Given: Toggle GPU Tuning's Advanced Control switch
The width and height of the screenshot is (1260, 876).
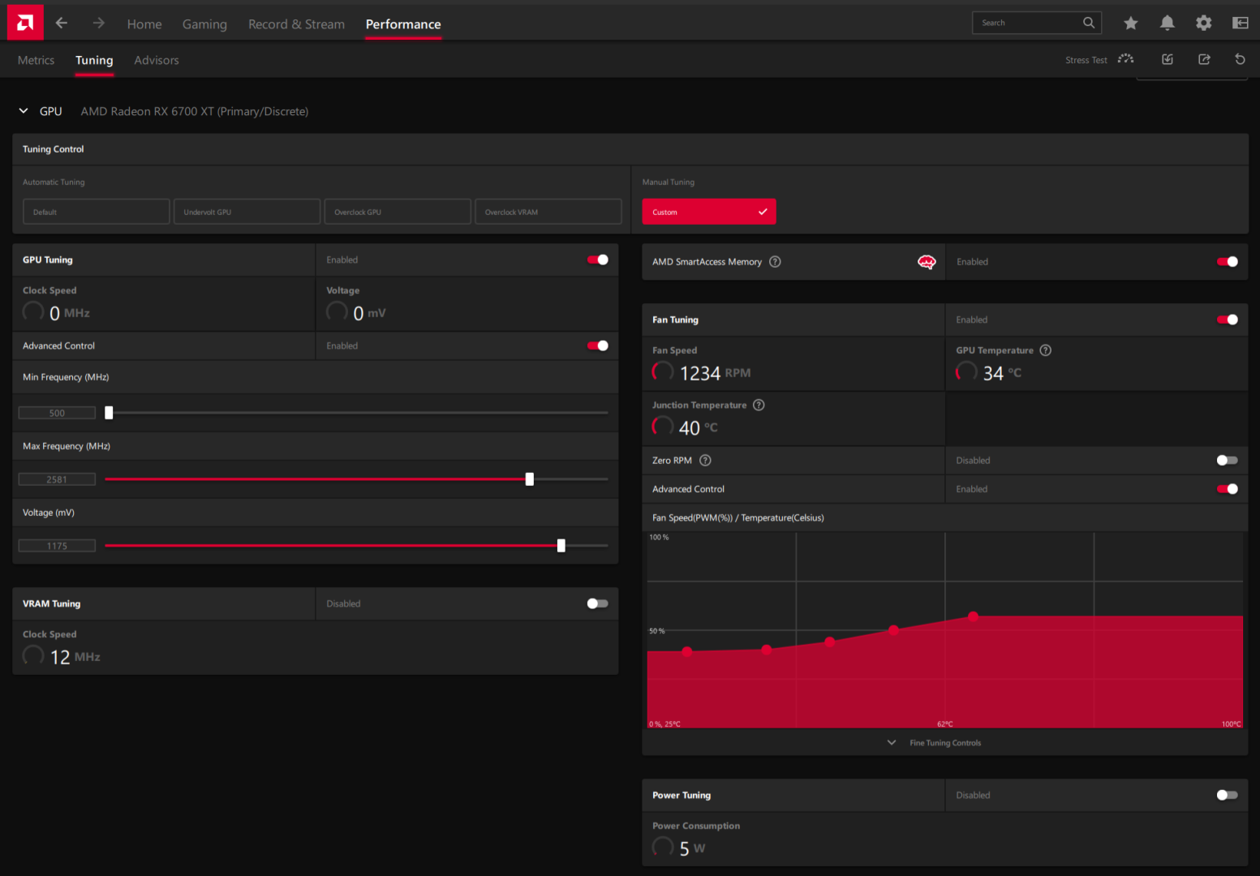Looking at the screenshot, I should point(598,346).
